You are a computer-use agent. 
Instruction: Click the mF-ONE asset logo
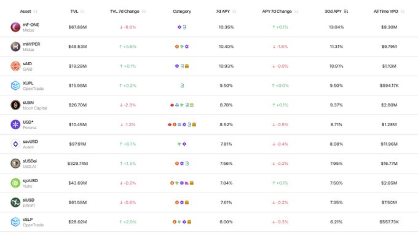point(15,27)
